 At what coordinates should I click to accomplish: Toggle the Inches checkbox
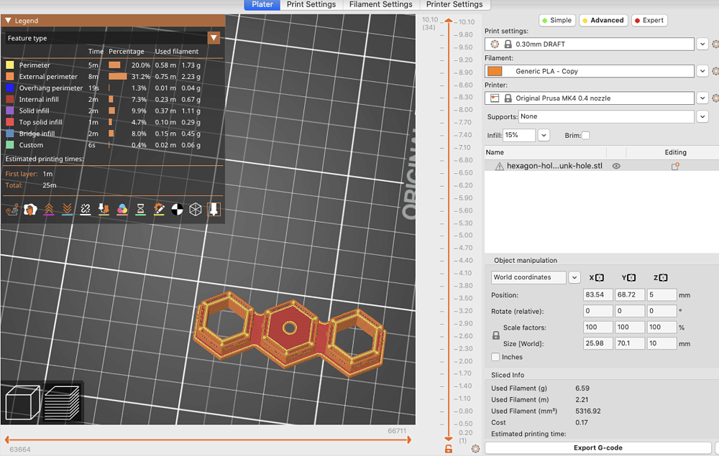(495, 357)
